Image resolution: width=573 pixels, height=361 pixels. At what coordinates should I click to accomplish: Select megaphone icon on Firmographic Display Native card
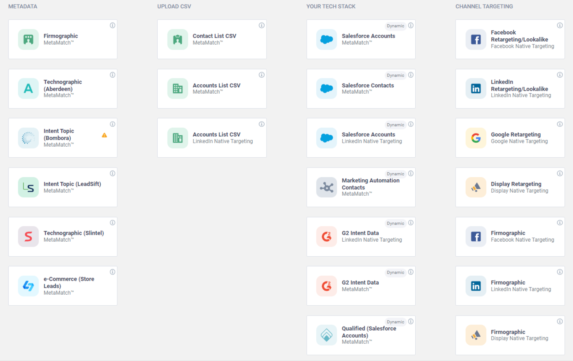[x=476, y=335]
